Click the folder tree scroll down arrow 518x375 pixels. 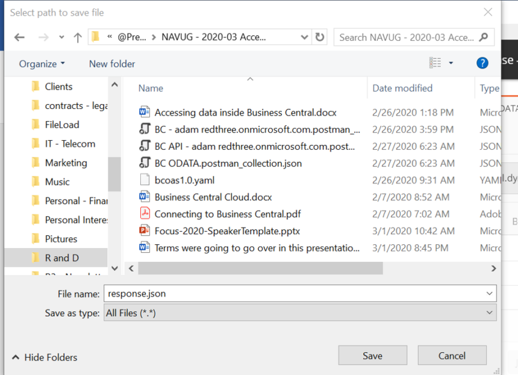tap(114, 268)
